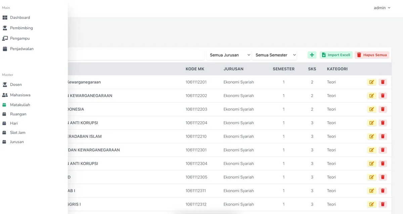The image size is (403, 214).
Task: Click the Hapus Semua button
Action: (372, 55)
